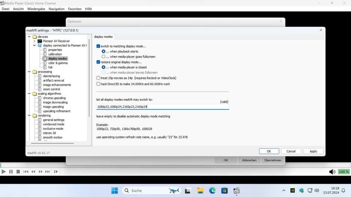Click the display modes list input field
Screen dimensions: 351x197
click(163, 107)
